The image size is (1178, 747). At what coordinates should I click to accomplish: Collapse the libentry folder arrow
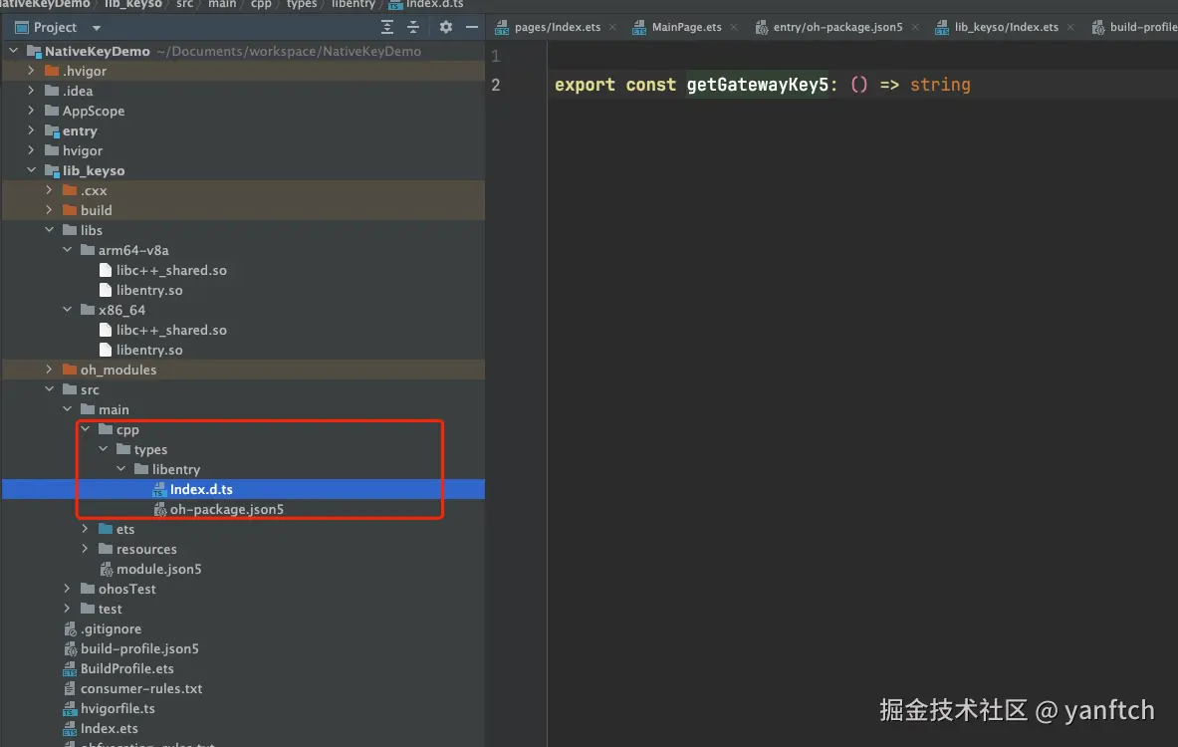coord(120,468)
